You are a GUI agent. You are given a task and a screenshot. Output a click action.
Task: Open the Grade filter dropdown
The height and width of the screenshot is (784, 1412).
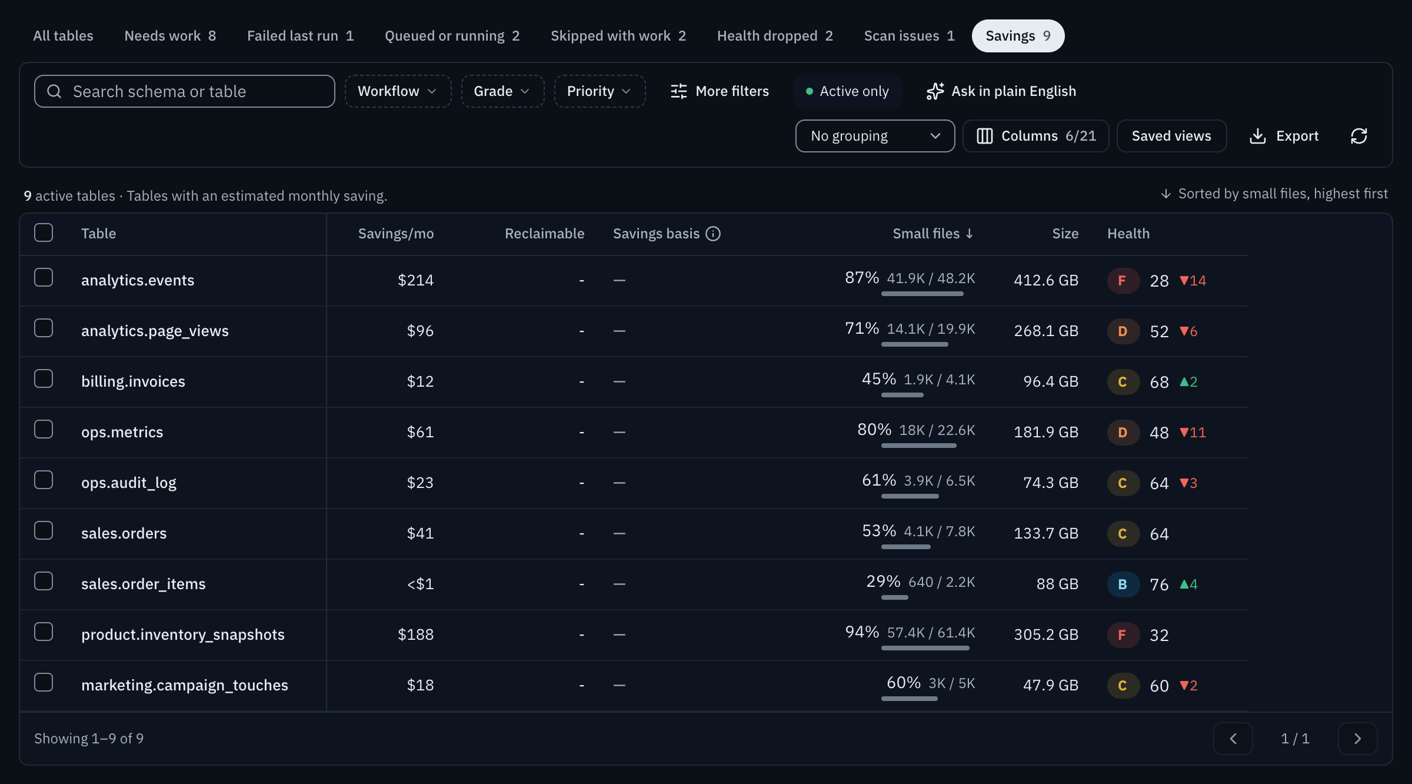pos(502,91)
